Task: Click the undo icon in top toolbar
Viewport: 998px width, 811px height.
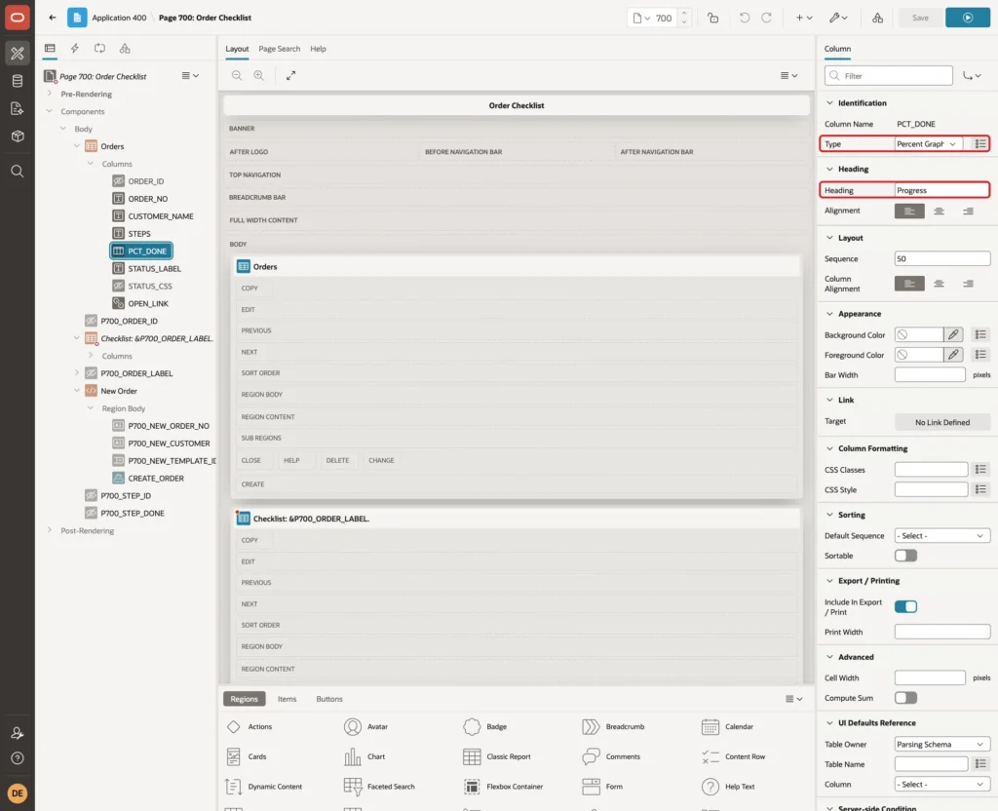Action: (x=744, y=18)
